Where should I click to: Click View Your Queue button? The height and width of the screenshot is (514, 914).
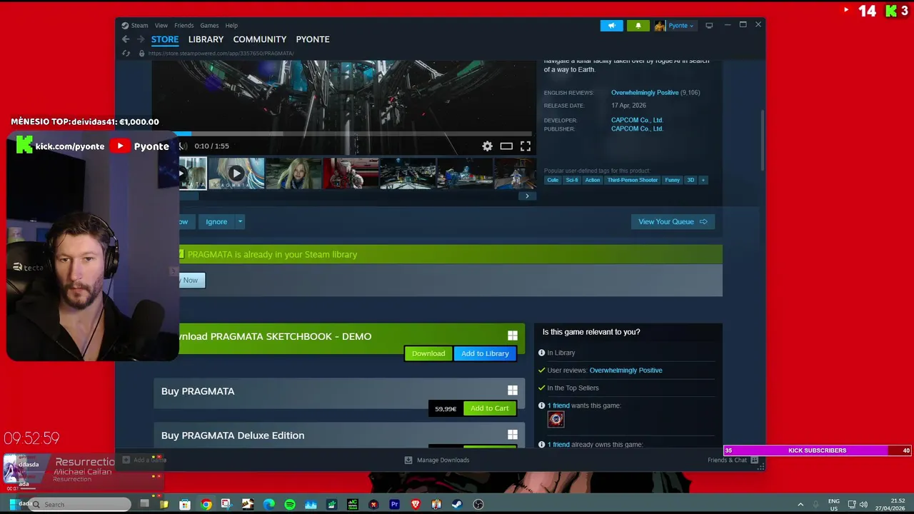[673, 222]
